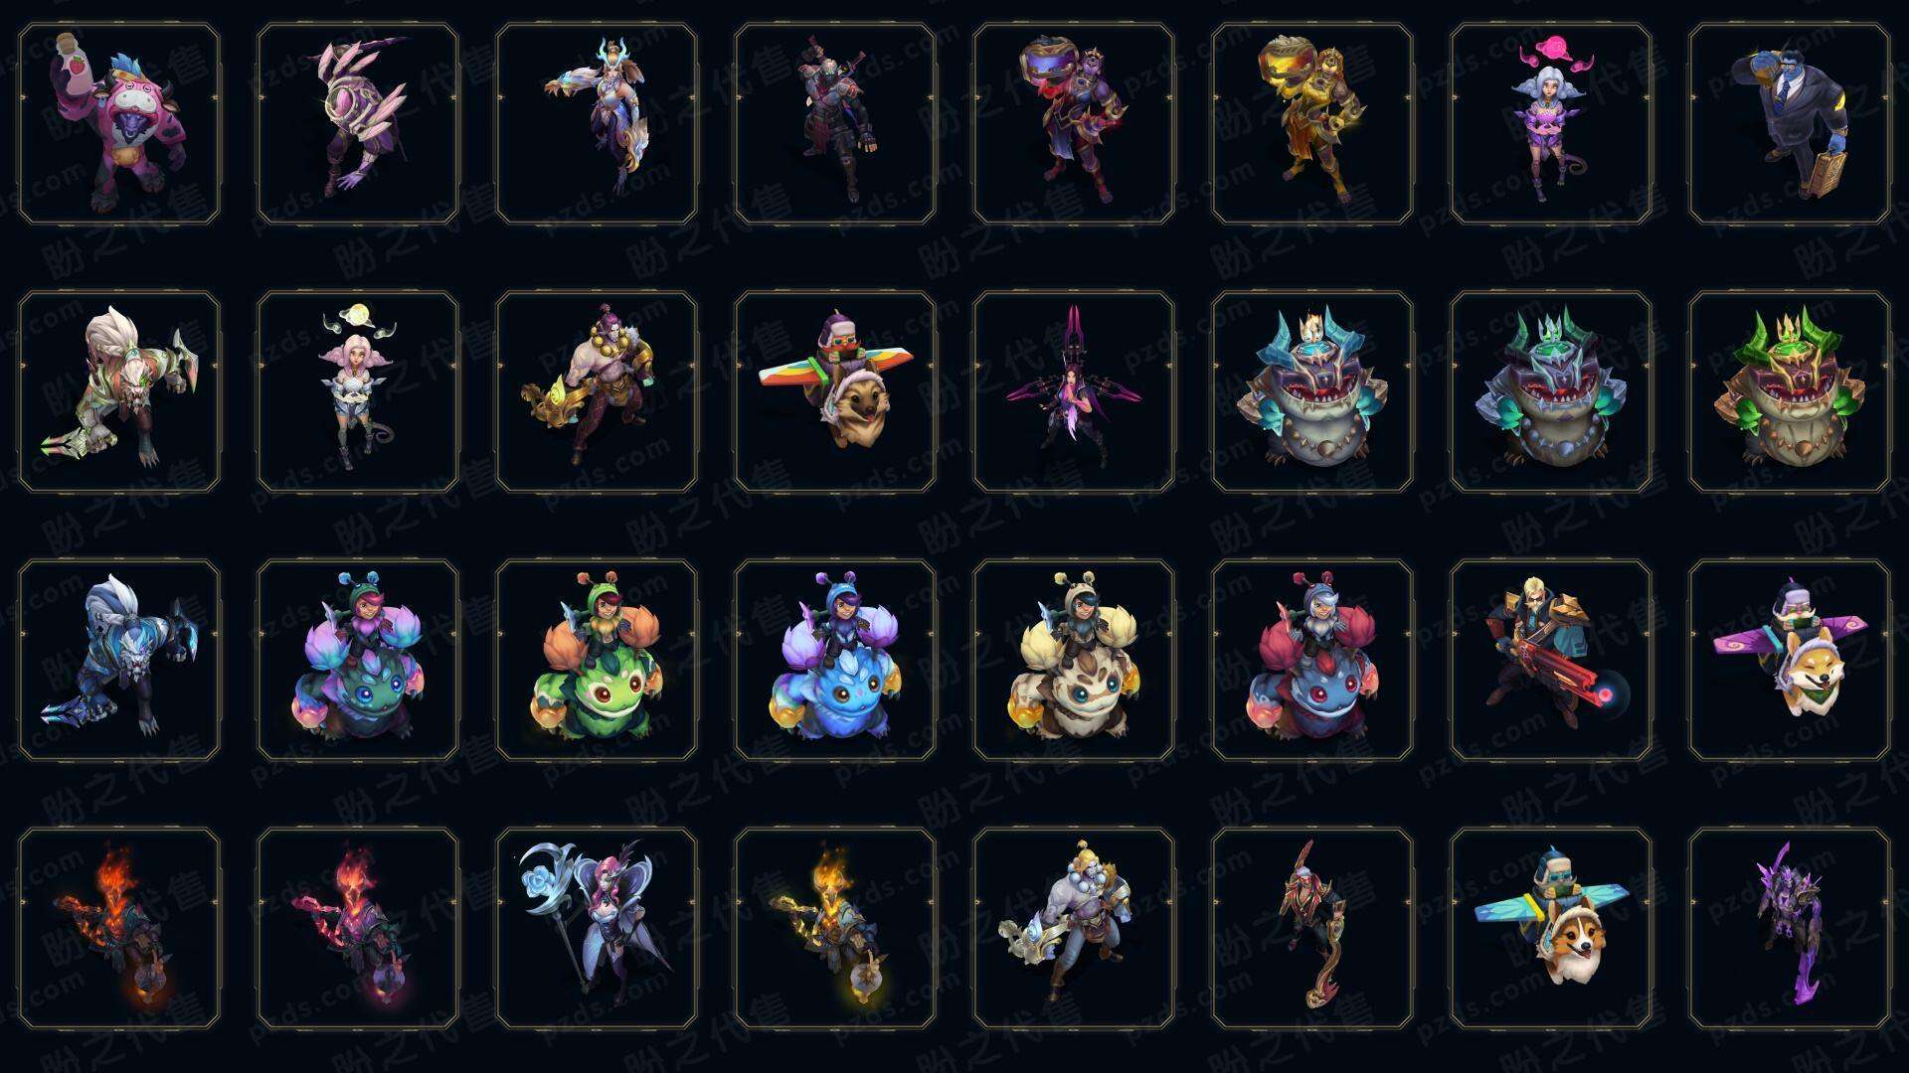Pick the green-horned toad monster skin
Viewport: 1909px width, 1073px height.
tap(1790, 391)
